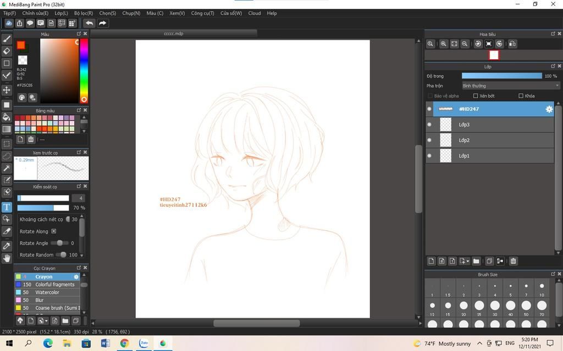Select the Watercolor brush

(x=47, y=292)
